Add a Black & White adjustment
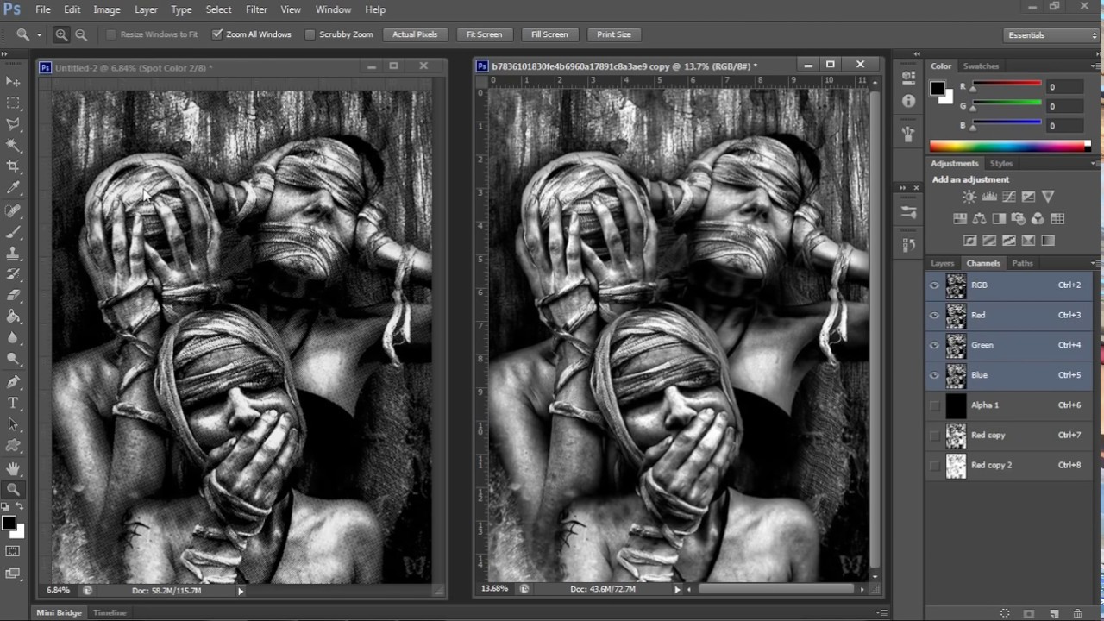Viewport: 1104px width, 621px height. click(x=999, y=219)
